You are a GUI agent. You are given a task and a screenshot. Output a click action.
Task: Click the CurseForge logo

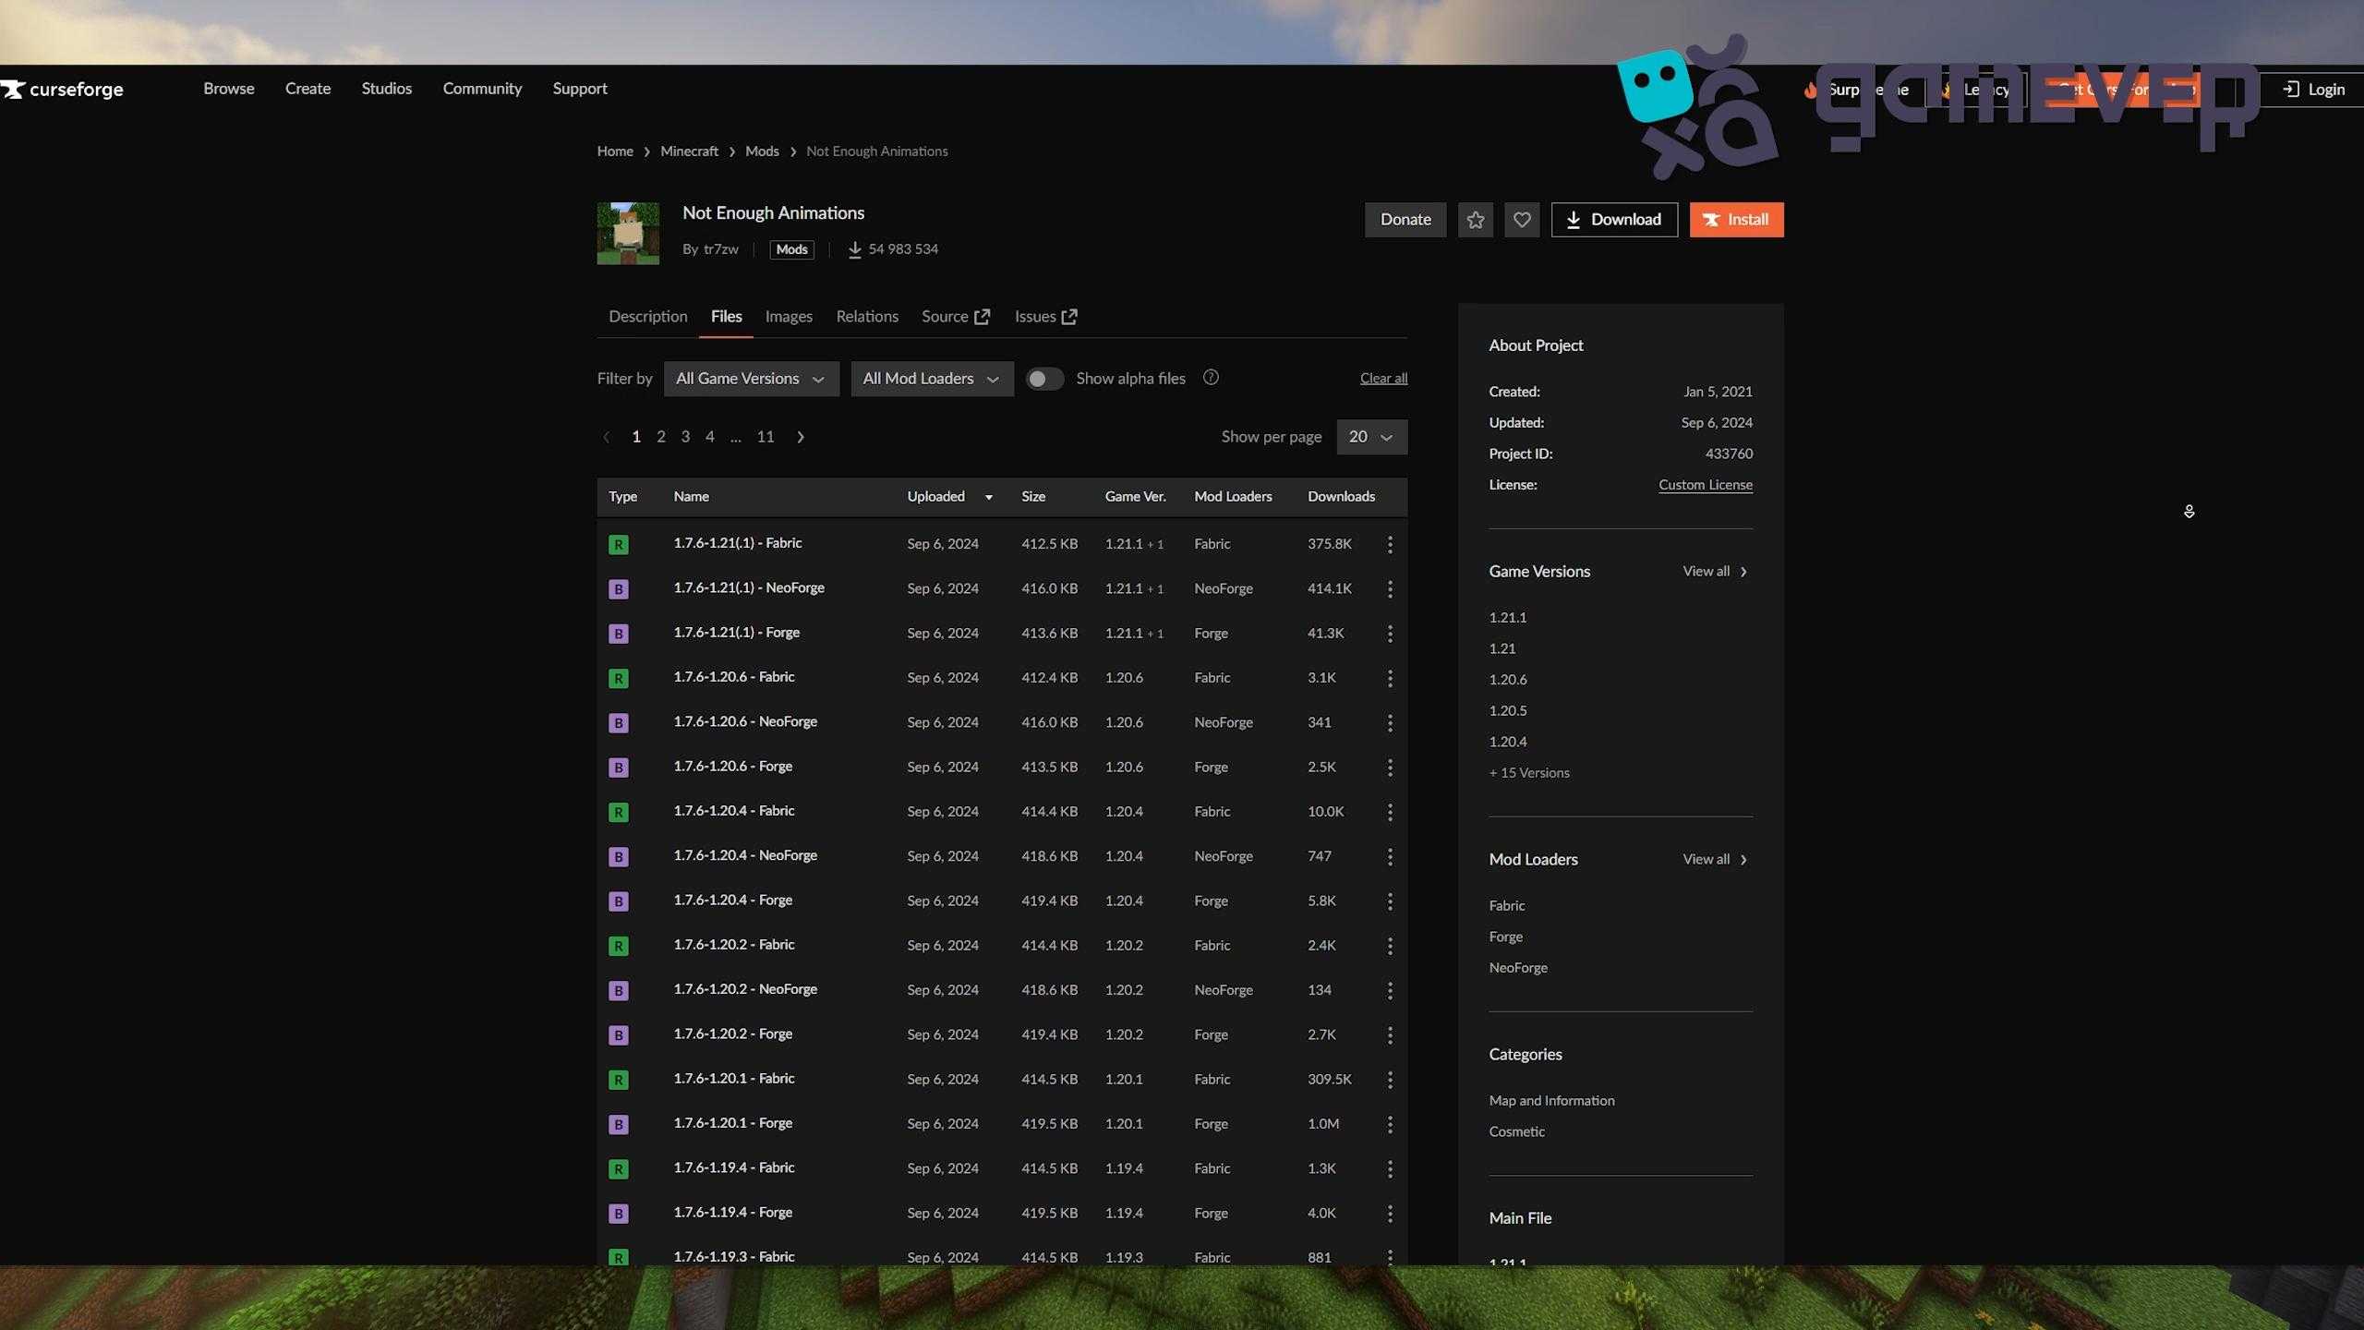[x=61, y=90]
